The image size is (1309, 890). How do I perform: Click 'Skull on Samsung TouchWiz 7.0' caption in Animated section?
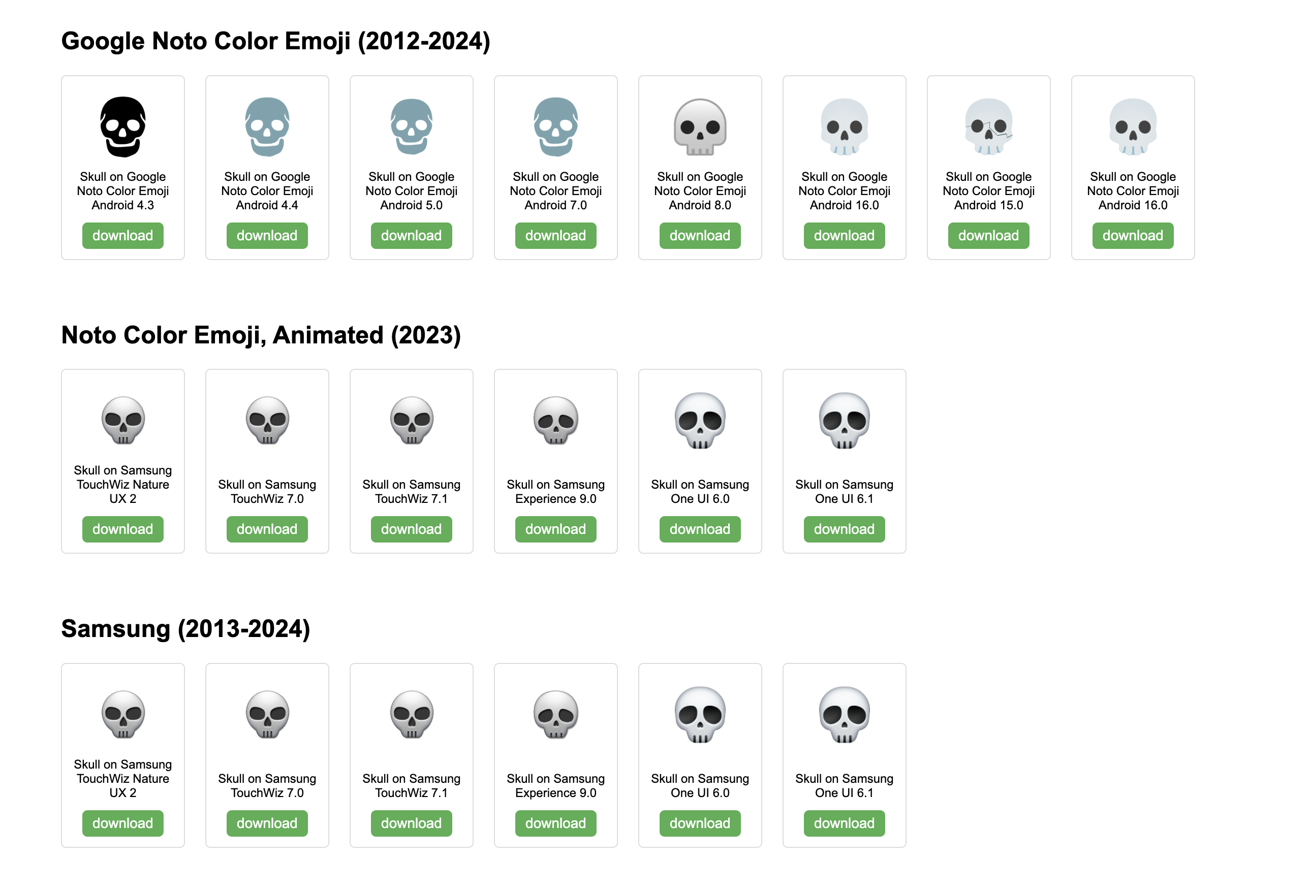tap(267, 491)
